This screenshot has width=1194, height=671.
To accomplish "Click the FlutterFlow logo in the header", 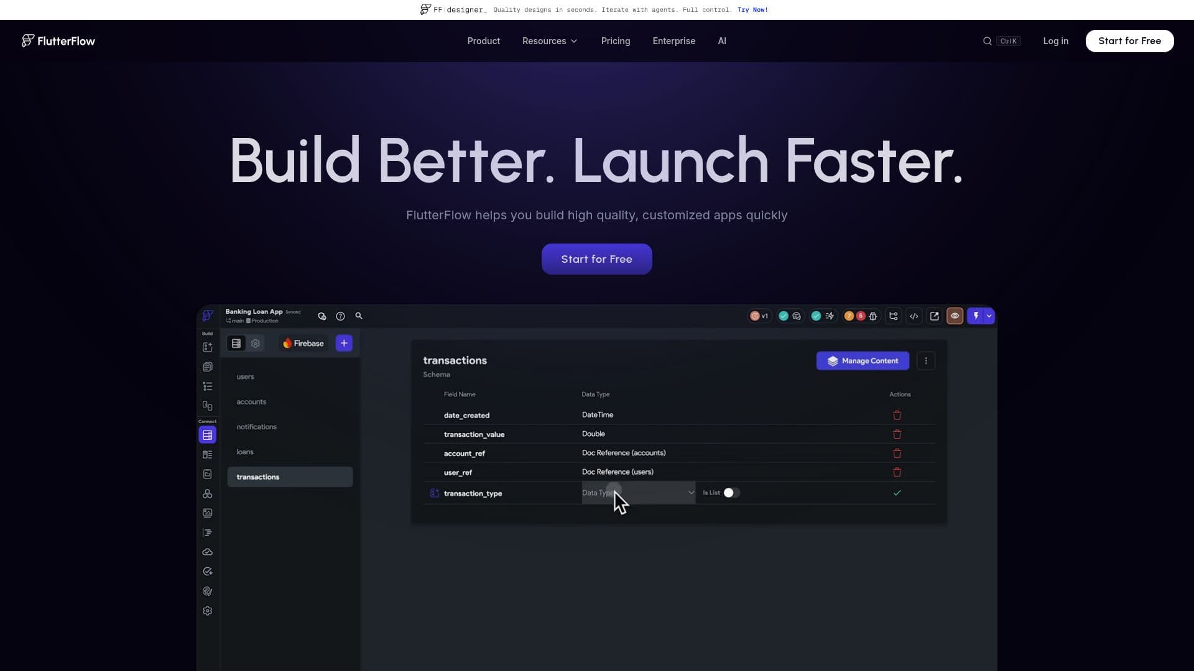I will point(58,41).
